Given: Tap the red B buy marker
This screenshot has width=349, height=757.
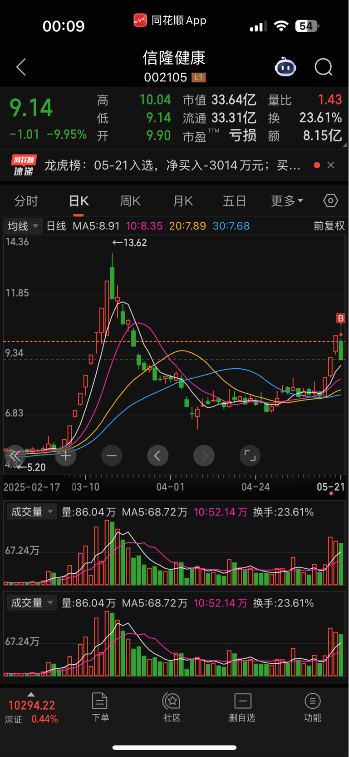Looking at the screenshot, I should click(x=340, y=318).
